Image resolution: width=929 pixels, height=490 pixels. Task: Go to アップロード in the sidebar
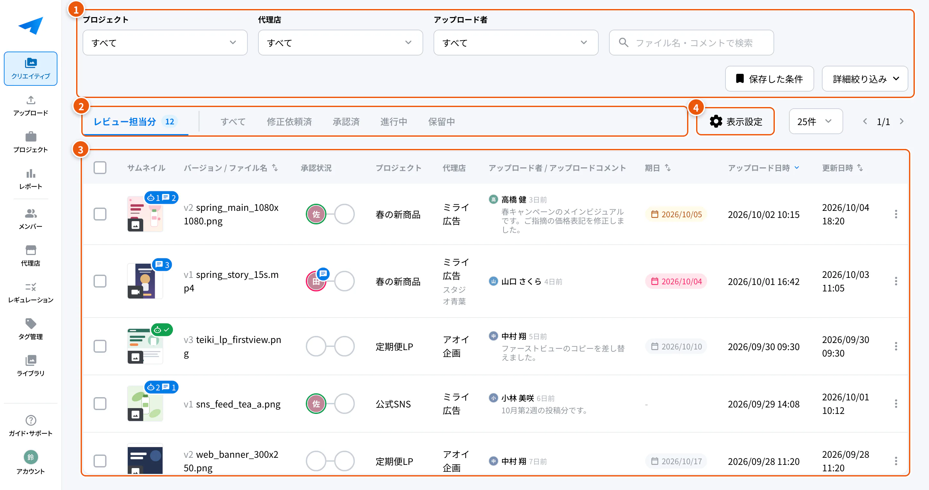tap(31, 106)
